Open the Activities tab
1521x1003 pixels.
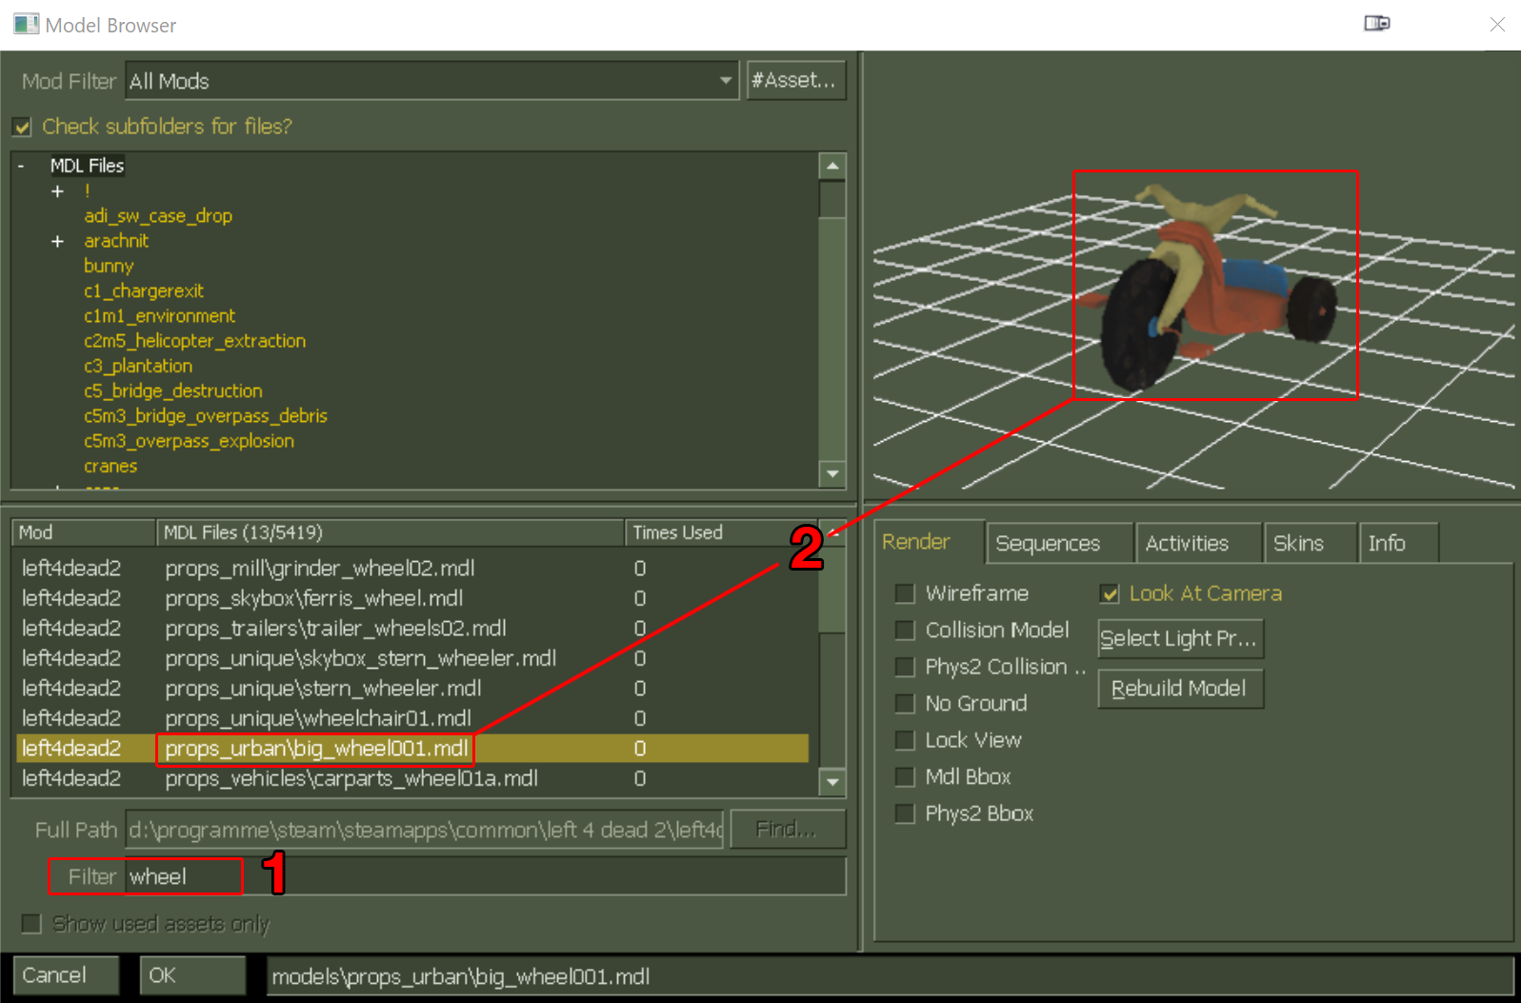1199,543
